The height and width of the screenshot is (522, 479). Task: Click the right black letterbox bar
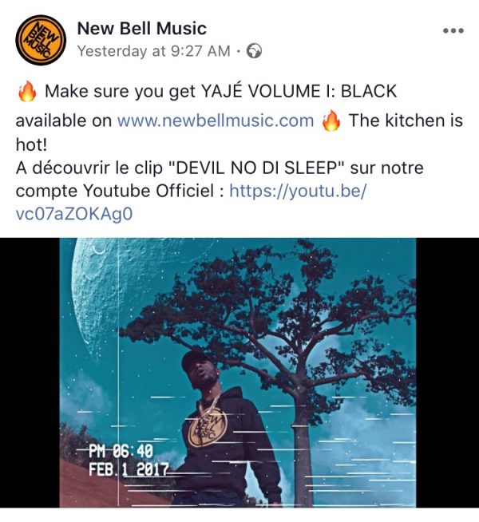(447, 373)
